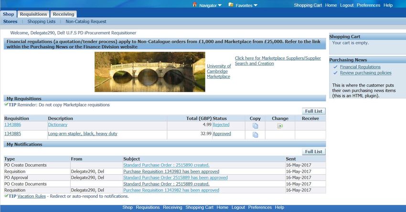The image size is (406, 212).
Task: Click the Marketplace Suppliers search and creation link
Action: pos(278,61)
